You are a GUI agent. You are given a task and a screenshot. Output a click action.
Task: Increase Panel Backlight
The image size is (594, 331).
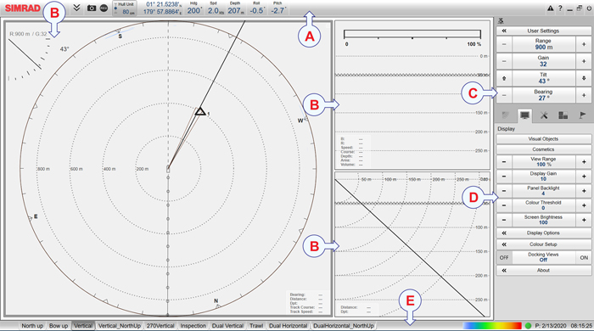(x=584, y=191)
